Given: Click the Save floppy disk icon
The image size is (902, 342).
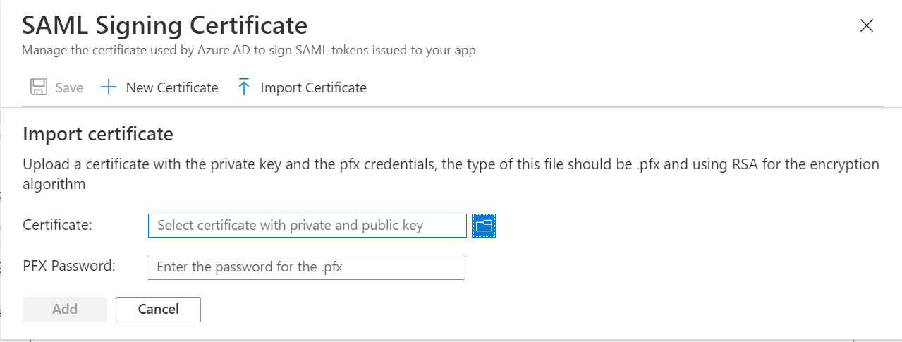Looking at the screenshot, I should click(x=39, y=87).
